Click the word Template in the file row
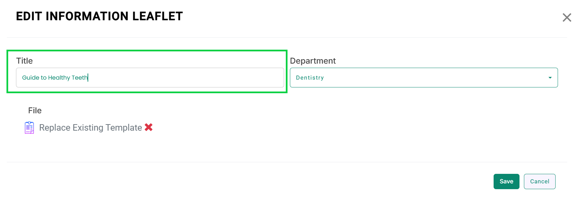The width and height of the screenshot is (574, 198). pyautogui.click(x=124, y=128)
